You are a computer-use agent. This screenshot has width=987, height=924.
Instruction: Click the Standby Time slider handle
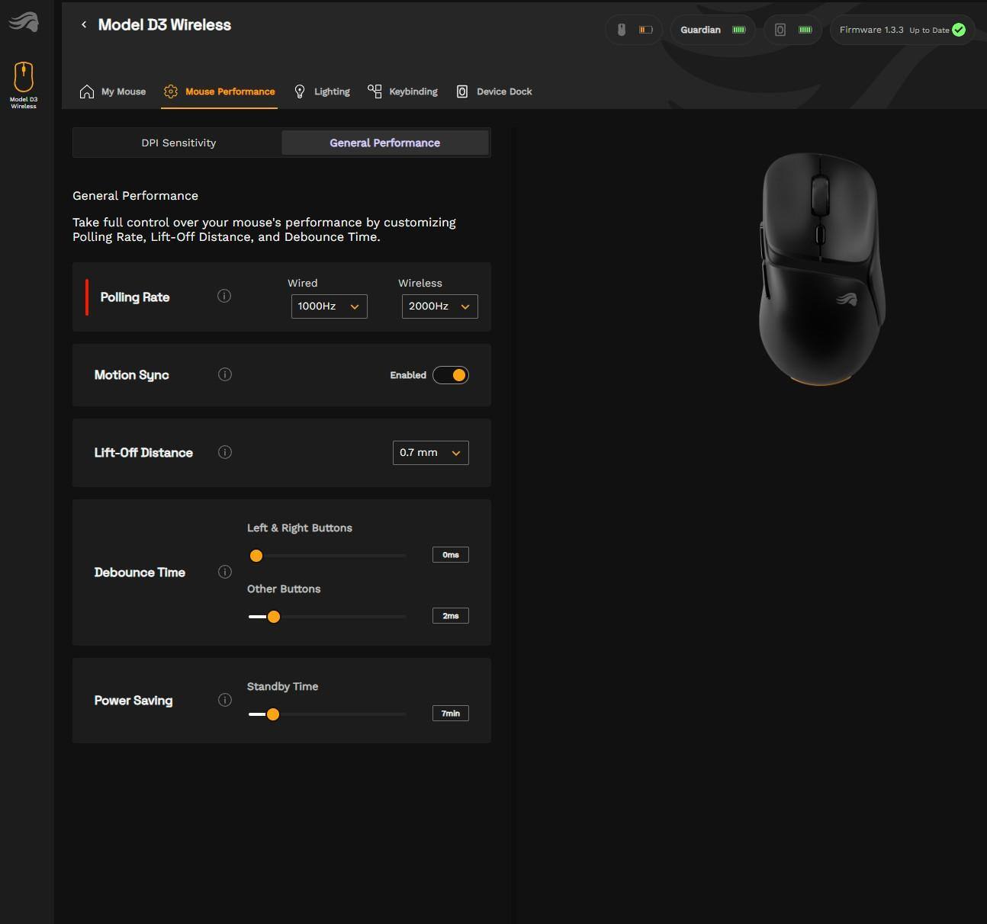click(273, 714)
